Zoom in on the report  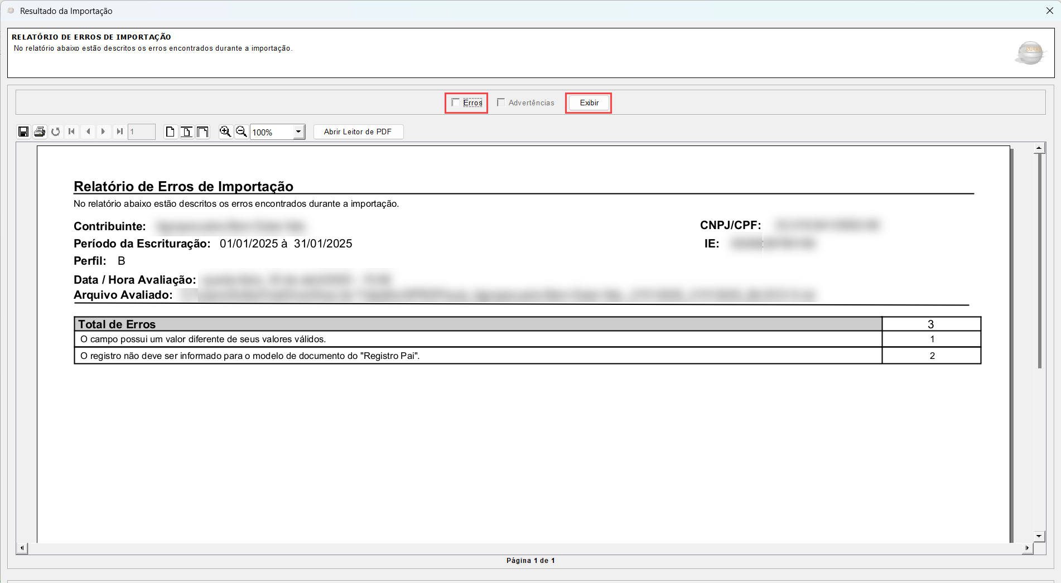(x=225, y=132)
